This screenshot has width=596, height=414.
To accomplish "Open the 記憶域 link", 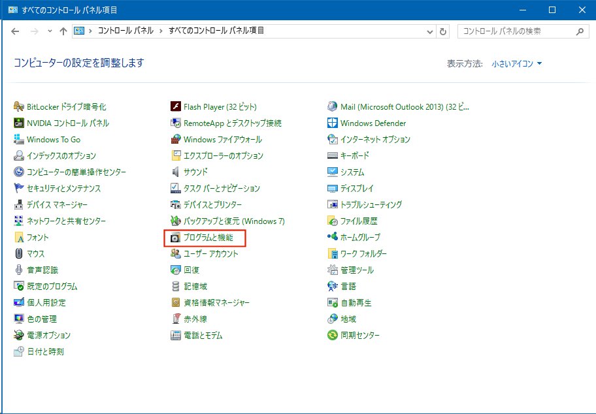I will [x=195, y=287].
